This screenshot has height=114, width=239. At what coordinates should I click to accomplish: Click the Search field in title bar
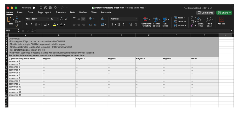pyautogui.click(x=198, y=8)
